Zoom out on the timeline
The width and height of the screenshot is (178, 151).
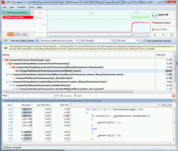pos(163,35)
